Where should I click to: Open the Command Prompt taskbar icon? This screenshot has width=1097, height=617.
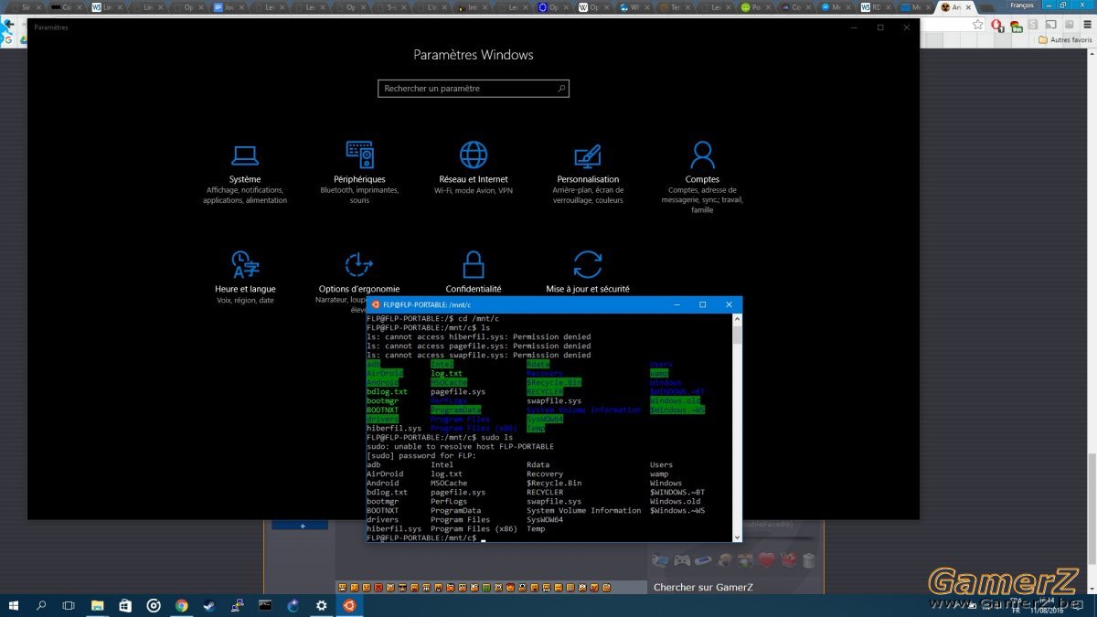(265, 605)
